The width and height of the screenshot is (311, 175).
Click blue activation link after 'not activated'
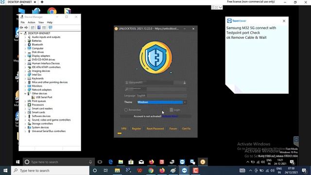170,116
